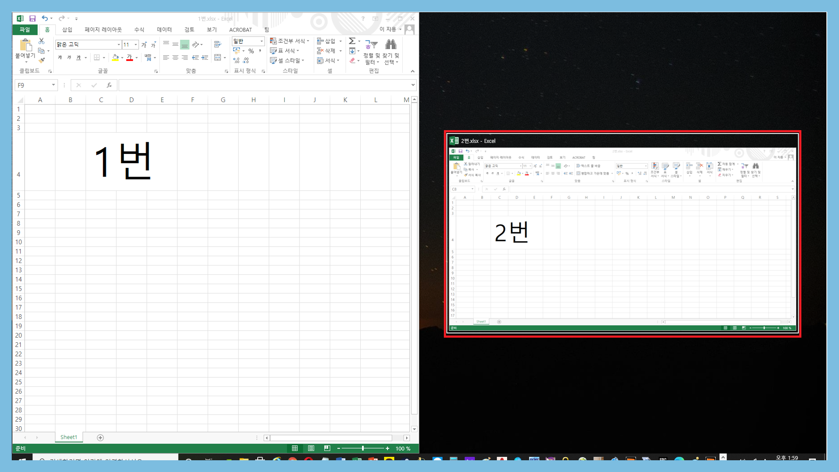Click the percent style icon
The height and width of the screenshot is (472, 839).
(251, 51)
